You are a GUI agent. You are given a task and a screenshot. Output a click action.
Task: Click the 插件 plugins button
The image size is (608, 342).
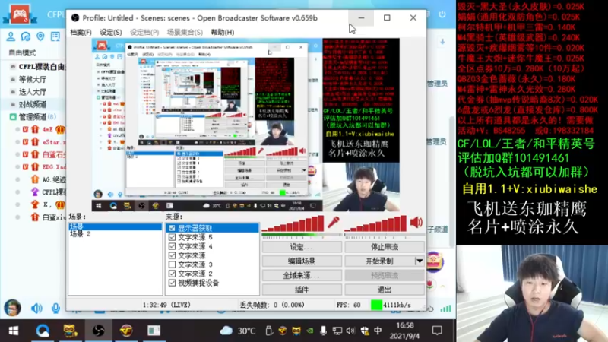click(x=302, y=290)
